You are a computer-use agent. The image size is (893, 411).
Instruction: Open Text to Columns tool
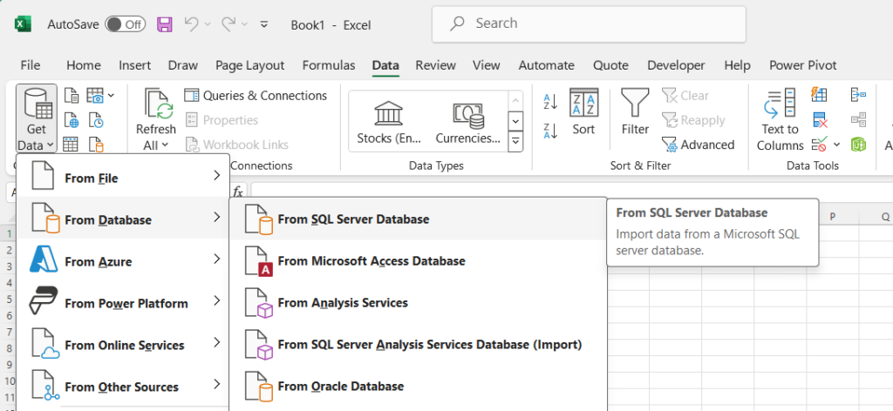pyautogui.click(x=780, y=121)
